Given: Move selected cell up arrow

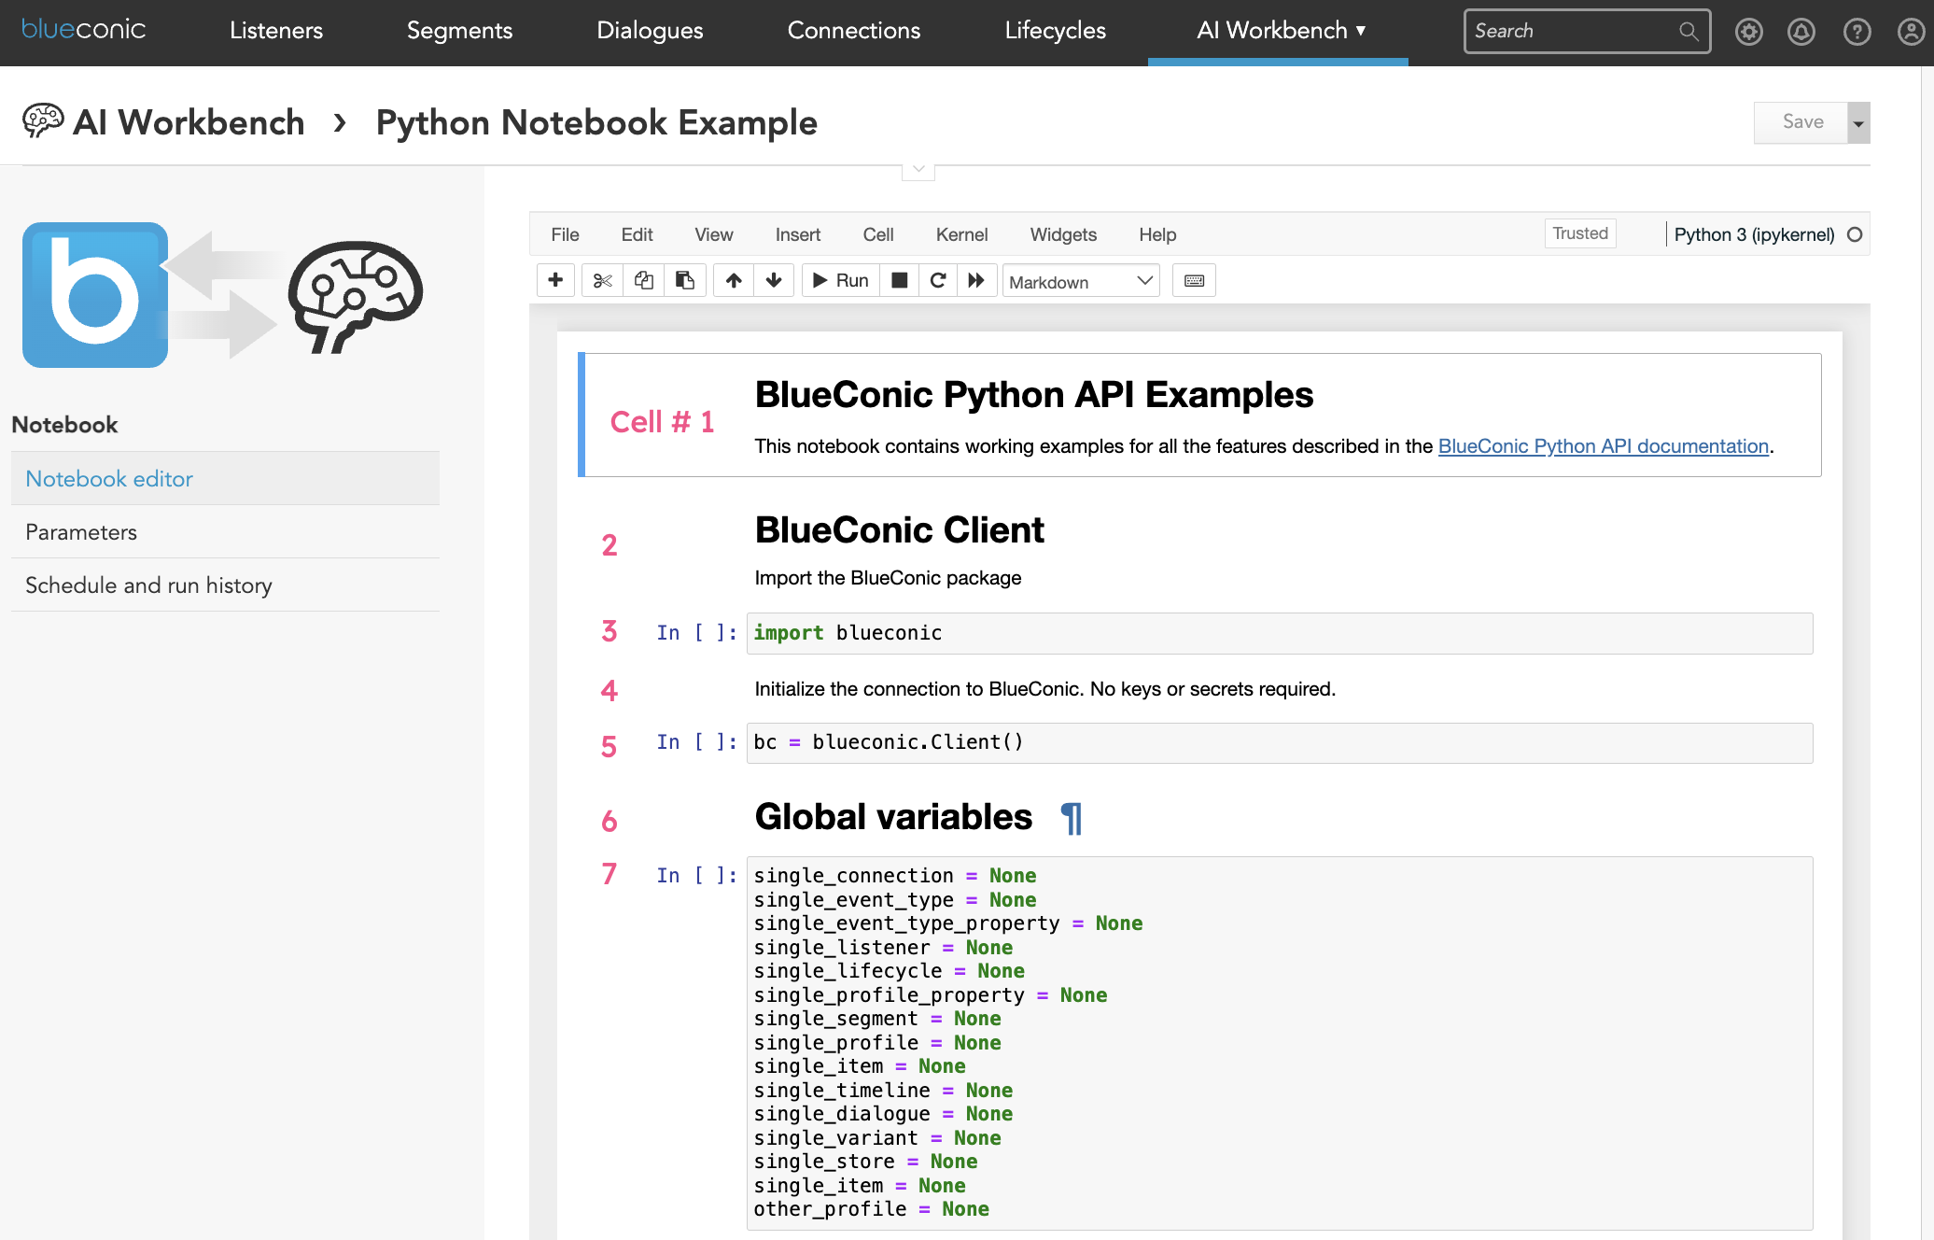Looking at the screenshot, I should tap(734, 280).
